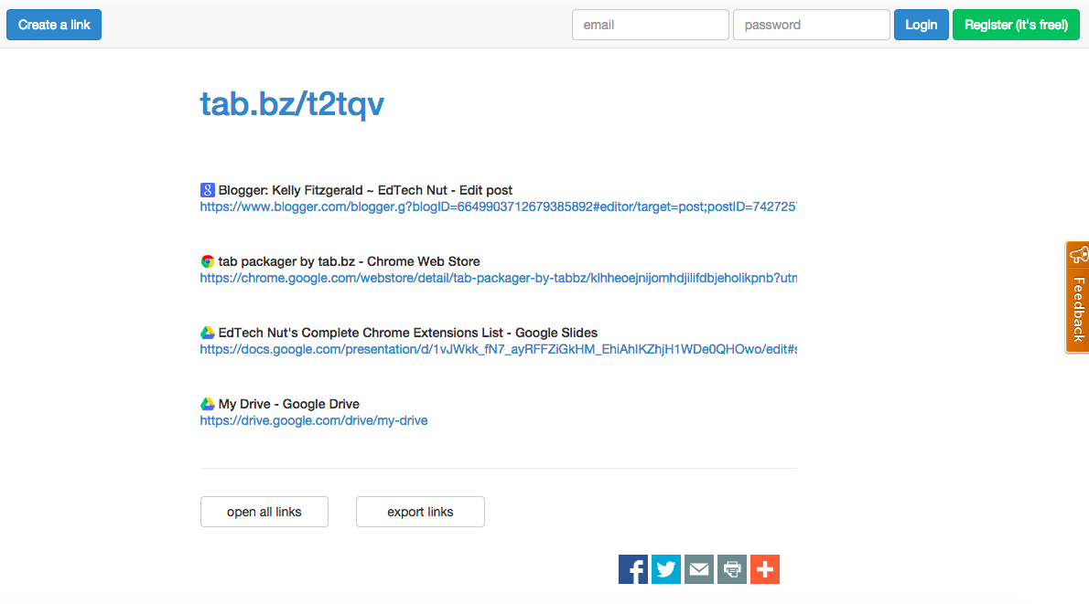Share the link on Facebook

(x=632, y=569)
